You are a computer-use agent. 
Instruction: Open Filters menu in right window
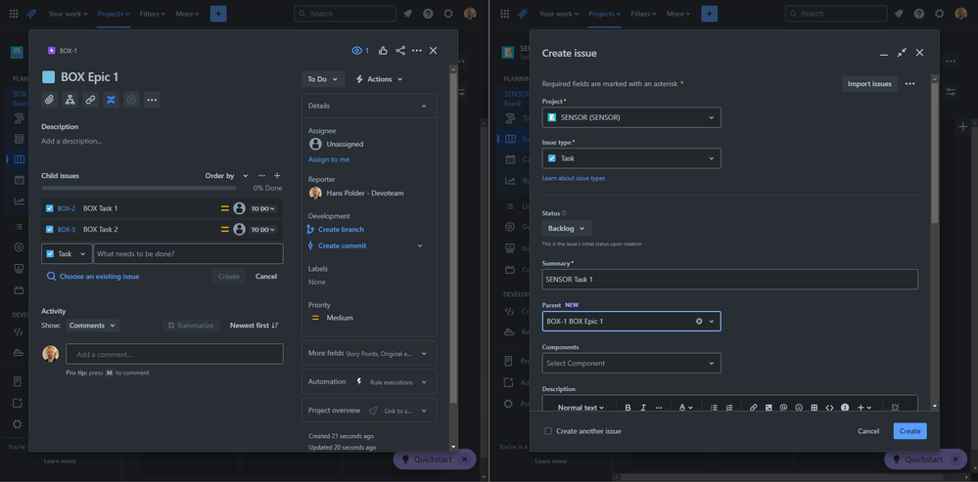click(644, 14)
